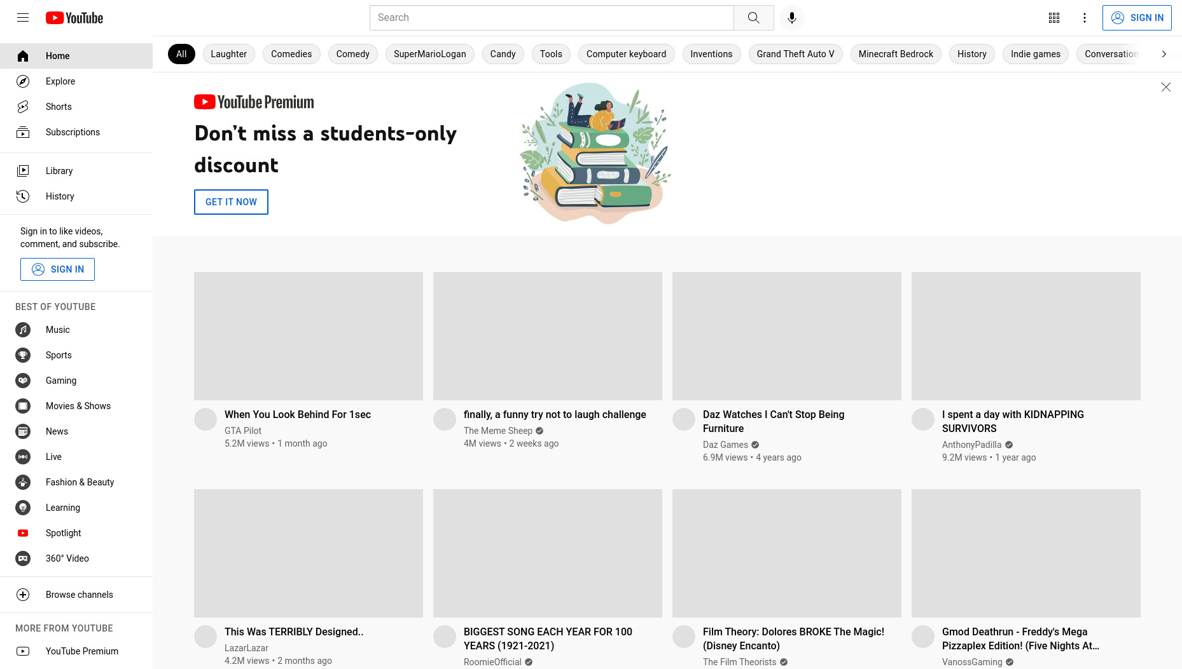Select the Comedy filter chip
This screenshot has width=1182, height=669.
tap(353, 54)
